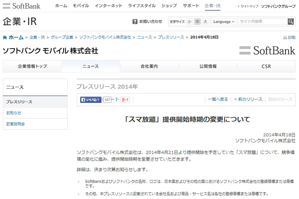The image size is (299, 199).
Task: Click the Google +1 button
Action: pyautogui.click(x=125, y=100)
